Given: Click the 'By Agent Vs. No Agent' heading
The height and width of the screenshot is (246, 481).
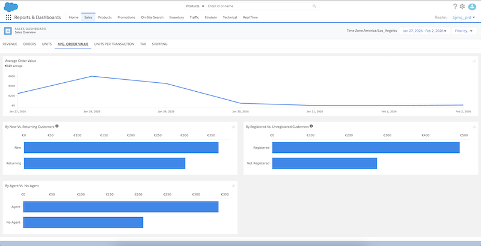Looking at the screenshot, I should point(22,186).
